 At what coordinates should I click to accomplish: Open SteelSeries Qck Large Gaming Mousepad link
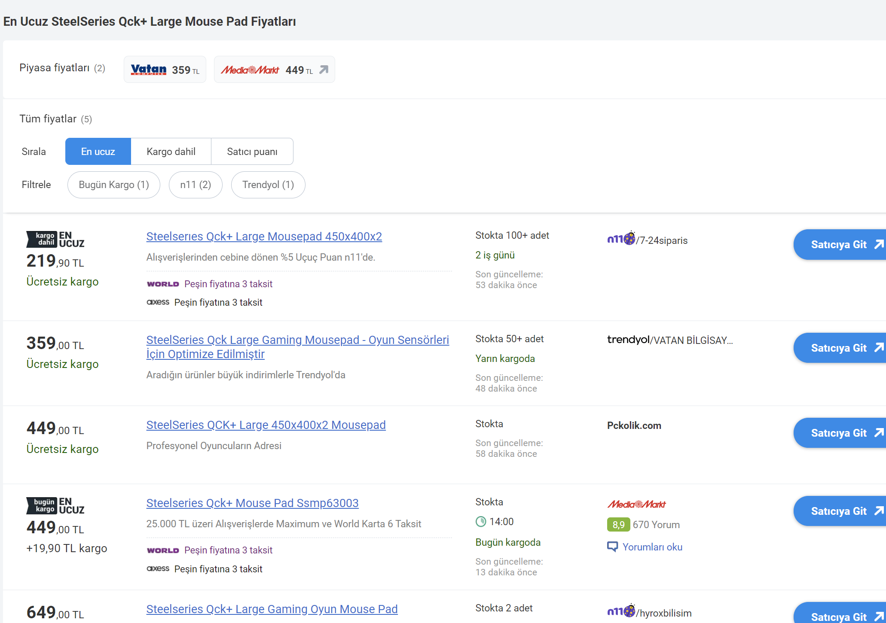tap(298, 347)
